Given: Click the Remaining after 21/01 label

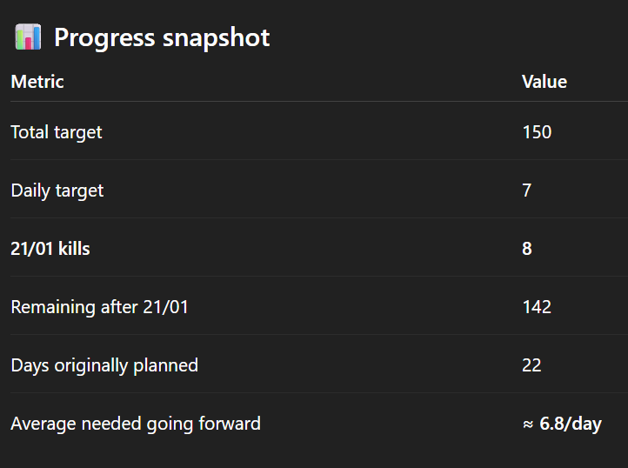Looking at the screenshot, I should pos(100,307).
